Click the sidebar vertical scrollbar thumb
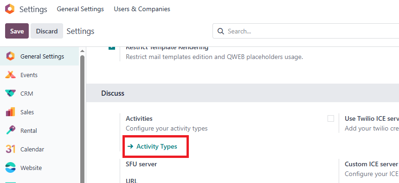The image size is (399, 183). pos(82,119)
